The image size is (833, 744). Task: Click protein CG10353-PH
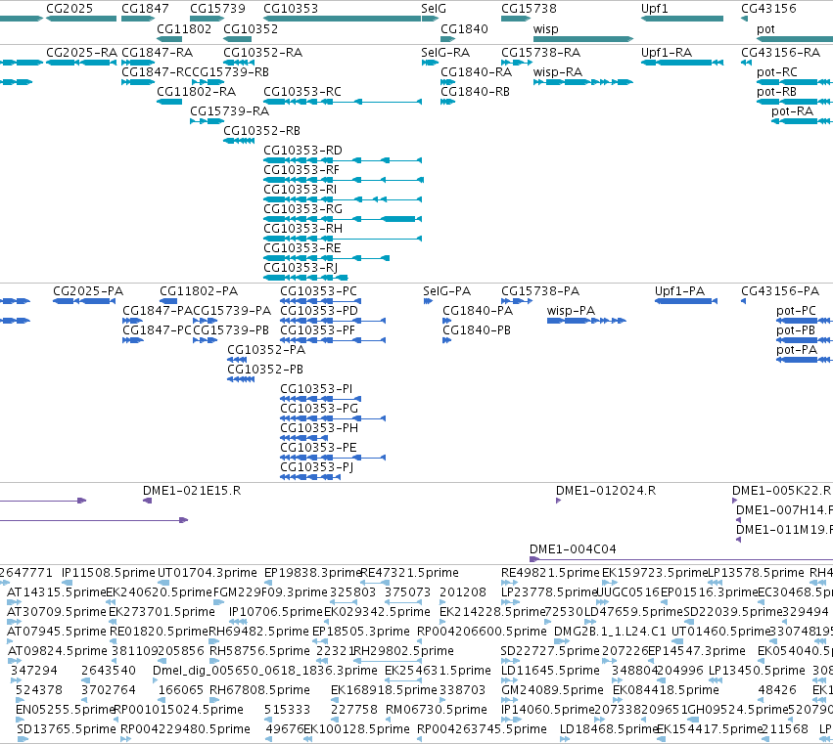303,438
